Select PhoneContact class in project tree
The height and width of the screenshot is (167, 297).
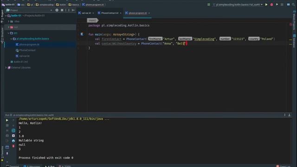point(27,50)
